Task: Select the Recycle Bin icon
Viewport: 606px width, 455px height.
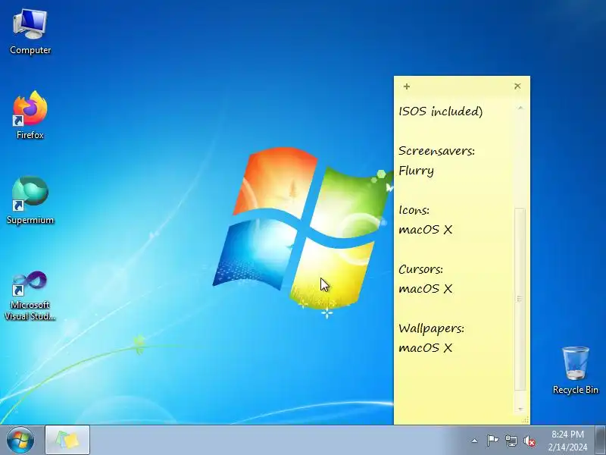Action: (x=576, y=370)
